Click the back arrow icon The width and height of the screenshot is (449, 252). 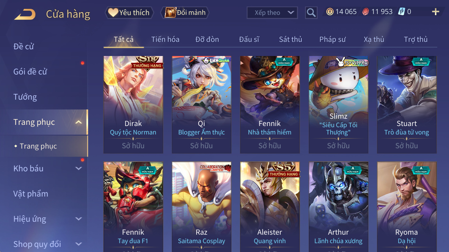(25, 14)
